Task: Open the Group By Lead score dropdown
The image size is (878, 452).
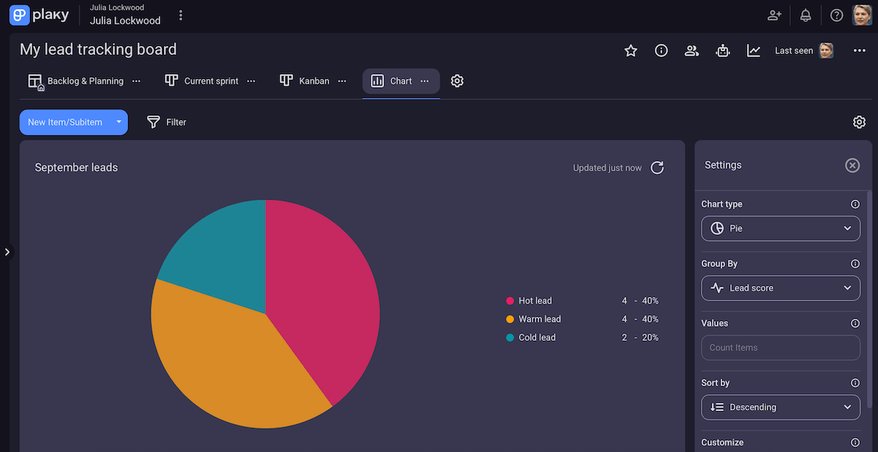Action: click(781, 288)
